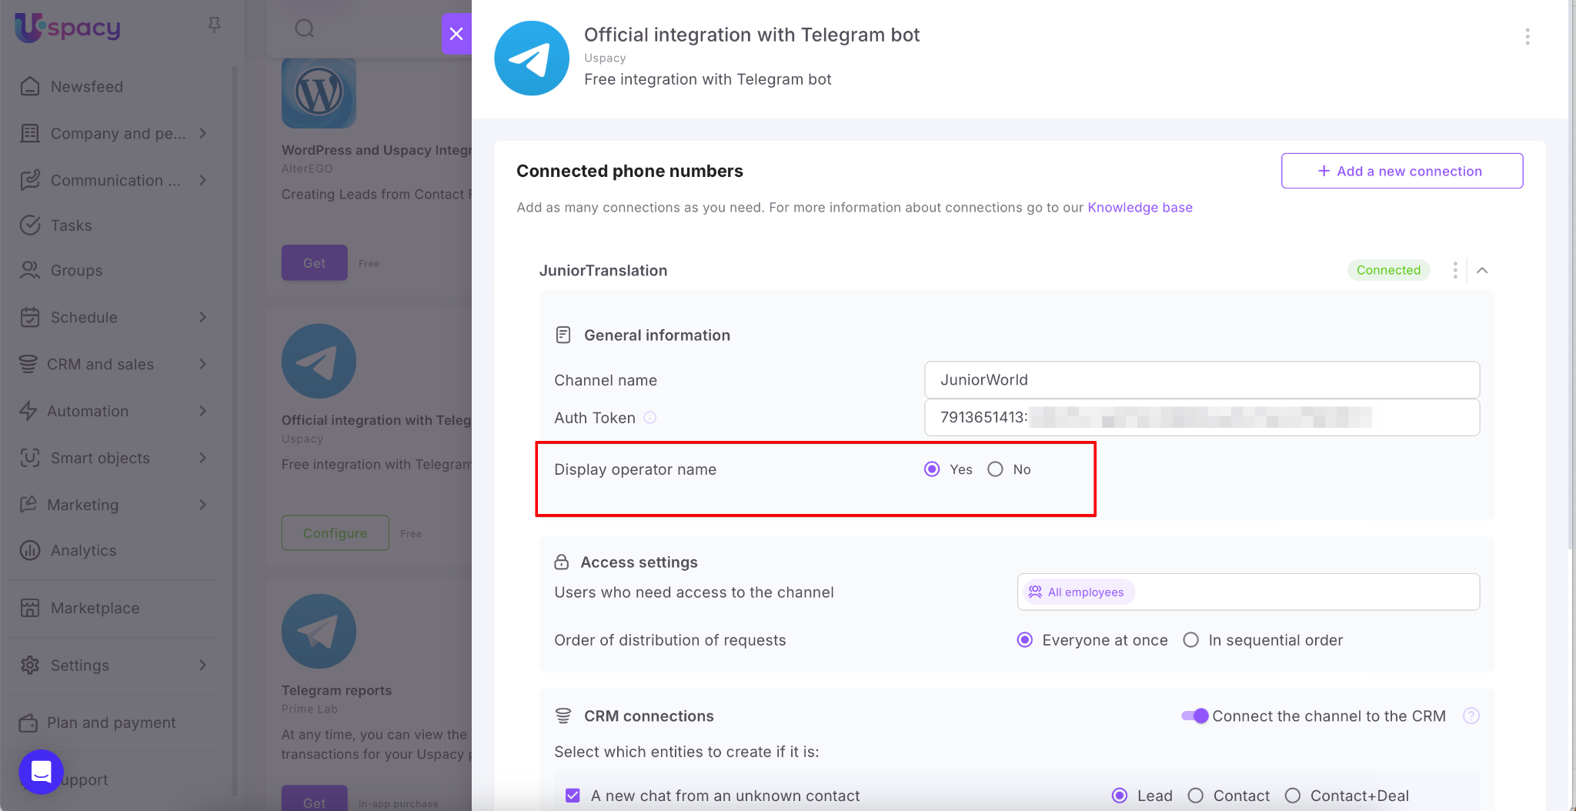Open JuniorTranslation connection options menu
Image resolution: width=1576 pixels, height=811 pixels.
(1454, 270)
